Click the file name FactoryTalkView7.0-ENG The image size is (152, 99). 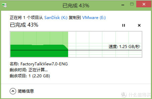click(44, 64)
